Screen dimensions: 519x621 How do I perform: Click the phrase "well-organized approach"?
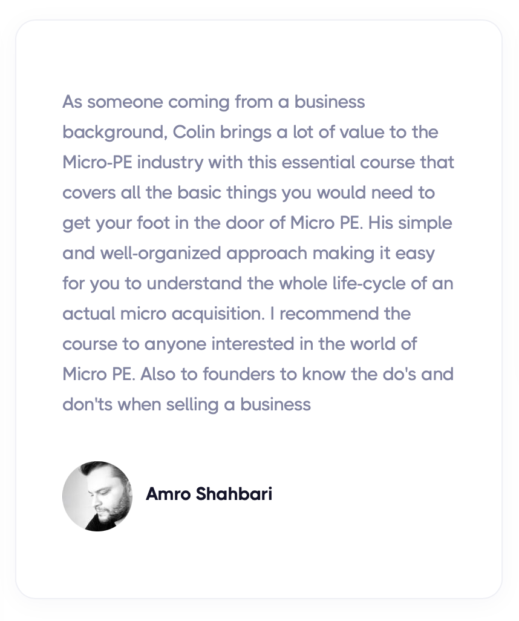(x=203, y=254)
